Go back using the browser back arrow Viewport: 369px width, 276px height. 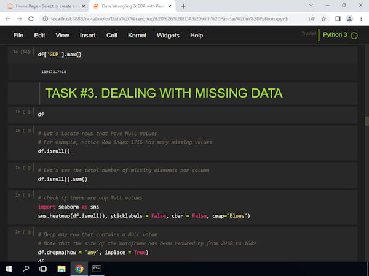coord(8,19)
